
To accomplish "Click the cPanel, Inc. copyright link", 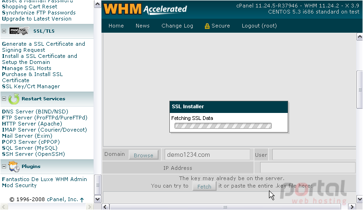I will tap(63, 199).
